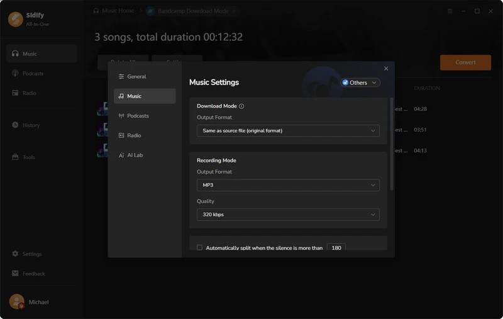This screenshot has width=503, height=319.
Task: Open the hamburger menu in title bar
Action: tap(450, 11)
